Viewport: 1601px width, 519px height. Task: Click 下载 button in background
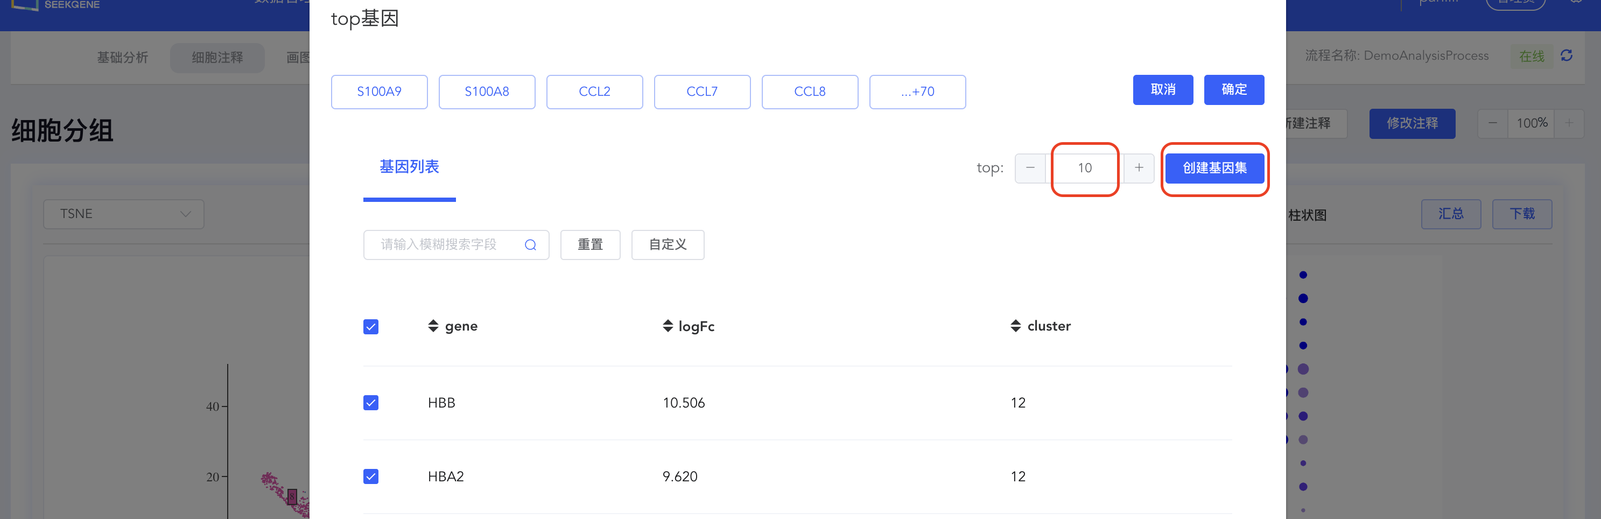pos(1522,214)
